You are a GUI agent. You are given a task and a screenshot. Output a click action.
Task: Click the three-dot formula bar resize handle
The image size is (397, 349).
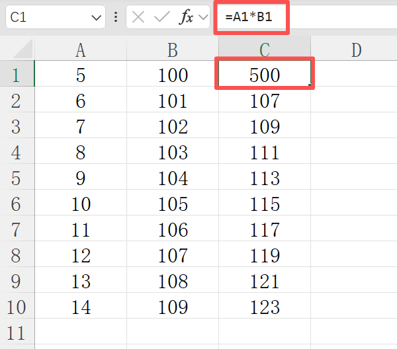pyautogui.click(x=116, y=18)
